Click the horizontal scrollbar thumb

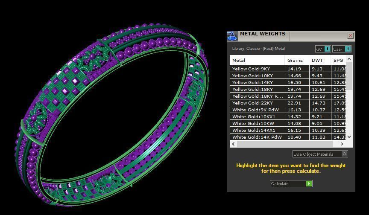[285, 144]
